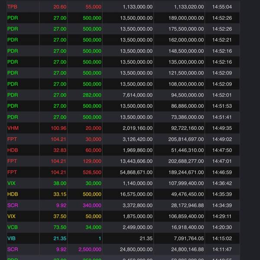
Task: Select the cumulative value 73,386,000.00
Action: click(x=187, y=117)
